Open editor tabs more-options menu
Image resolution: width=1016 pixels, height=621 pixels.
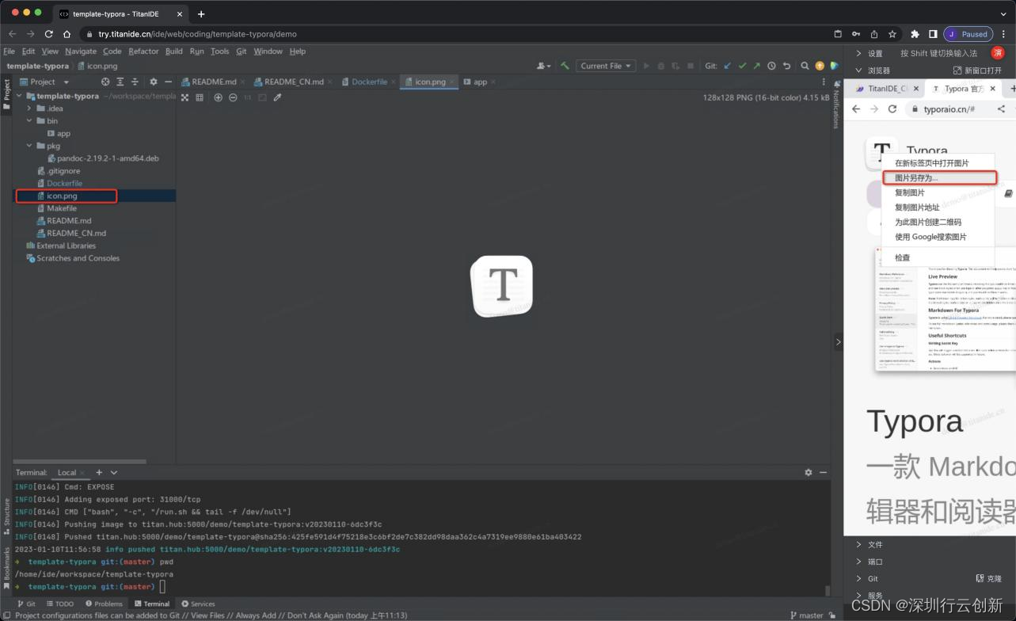click(x=824, y=82)
